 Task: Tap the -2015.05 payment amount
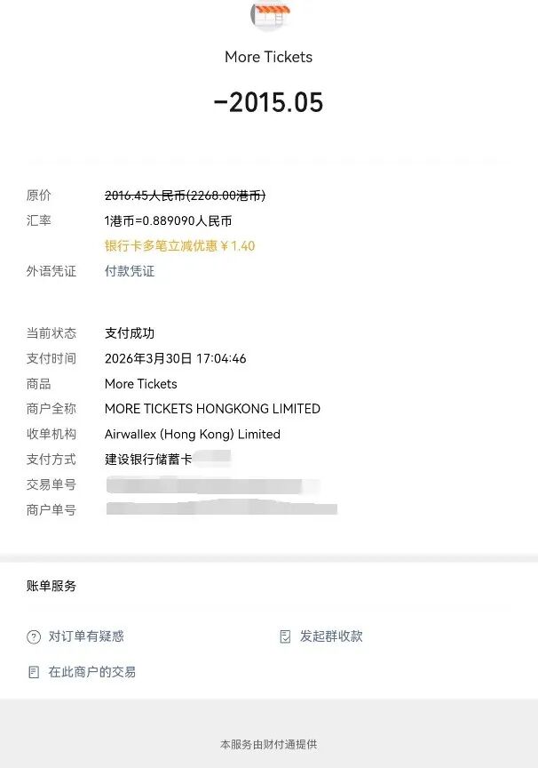[x=268, y=102]
